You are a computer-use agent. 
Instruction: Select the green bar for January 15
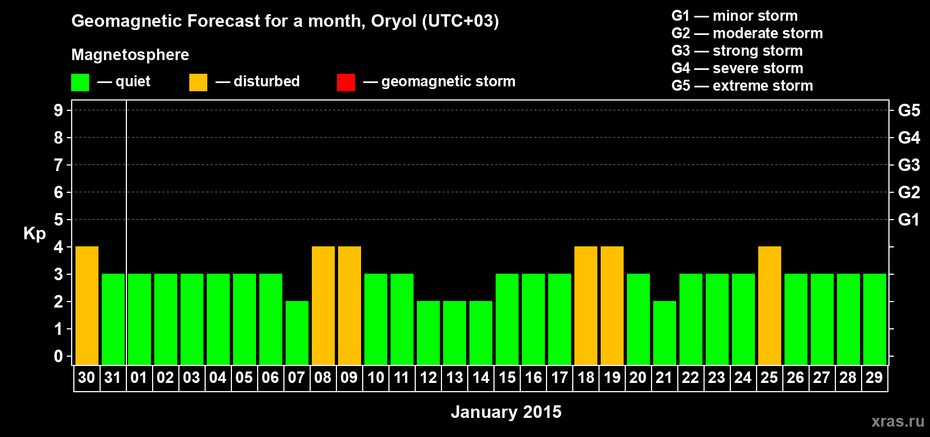click(x=507, y=320)
